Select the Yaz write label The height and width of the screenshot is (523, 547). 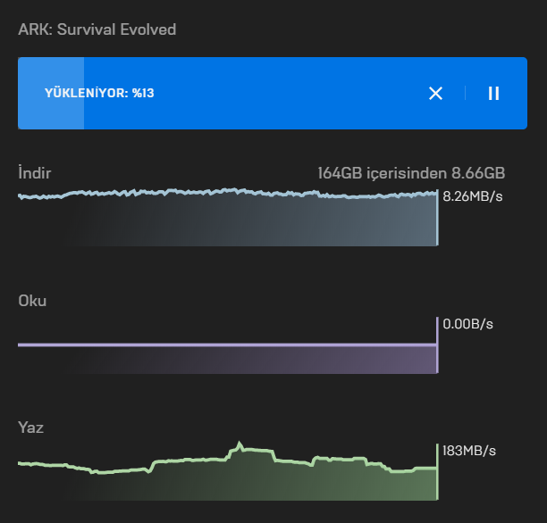pyautogui.click(x=31, y=428)
